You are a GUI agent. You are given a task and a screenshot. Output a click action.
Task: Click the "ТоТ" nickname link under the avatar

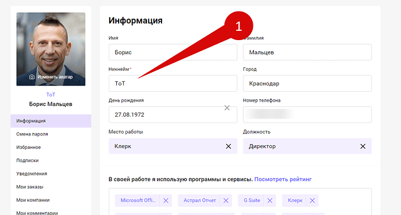(x=51, y=95)
